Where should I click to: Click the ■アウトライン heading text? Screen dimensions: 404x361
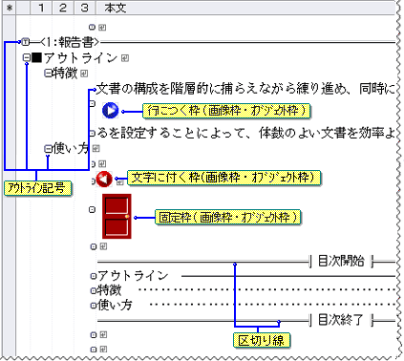coord(75,58)
